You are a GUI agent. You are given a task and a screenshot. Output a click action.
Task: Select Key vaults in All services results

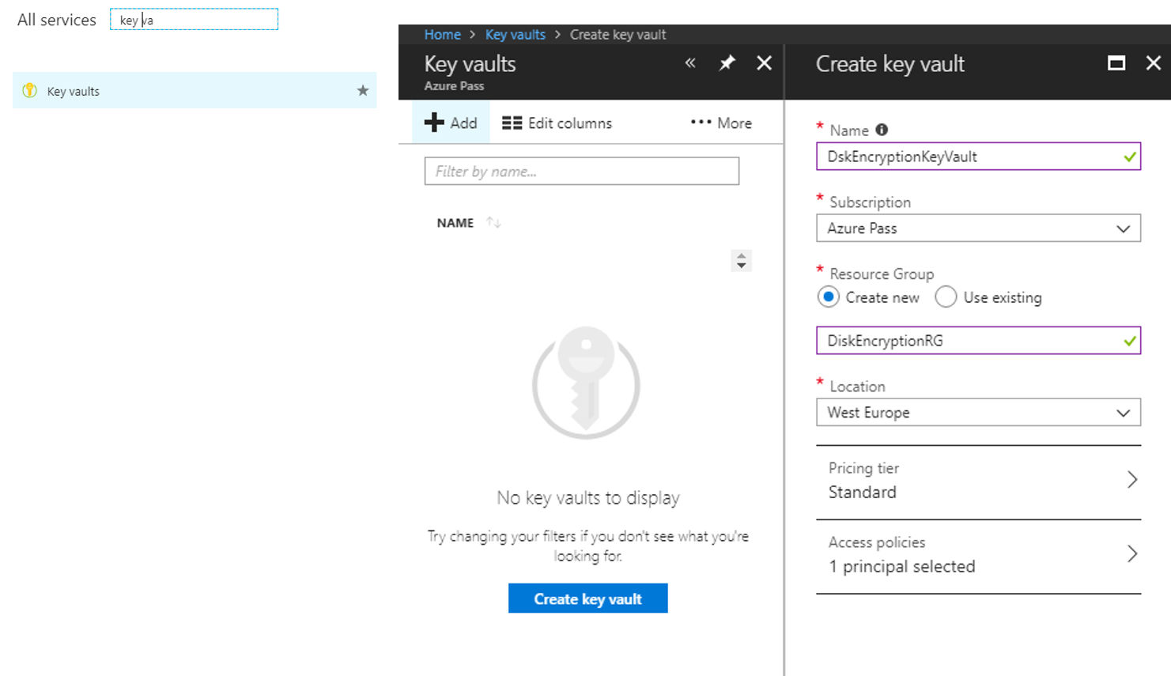pyautogui.click(x=195, y=90)
